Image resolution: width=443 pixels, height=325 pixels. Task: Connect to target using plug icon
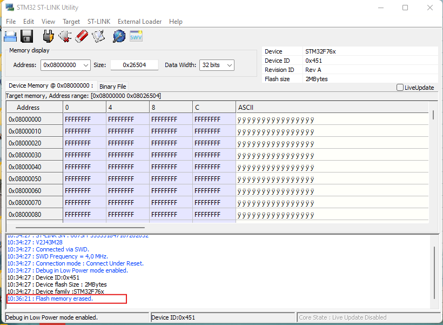(x=48, y=37)
